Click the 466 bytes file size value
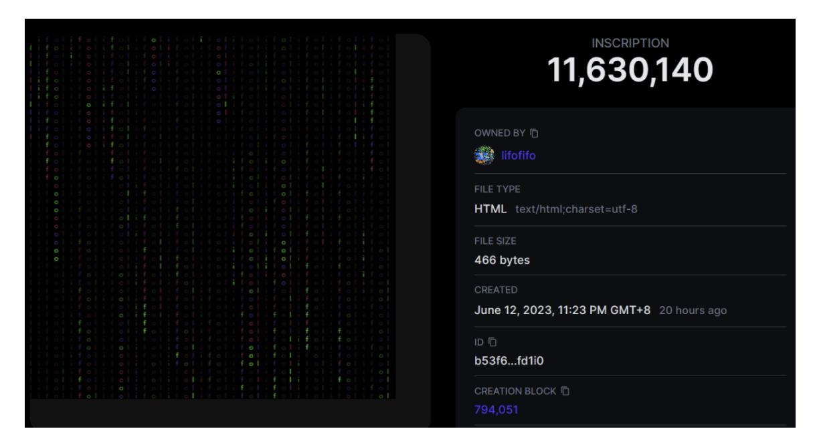 click(502, 261)
